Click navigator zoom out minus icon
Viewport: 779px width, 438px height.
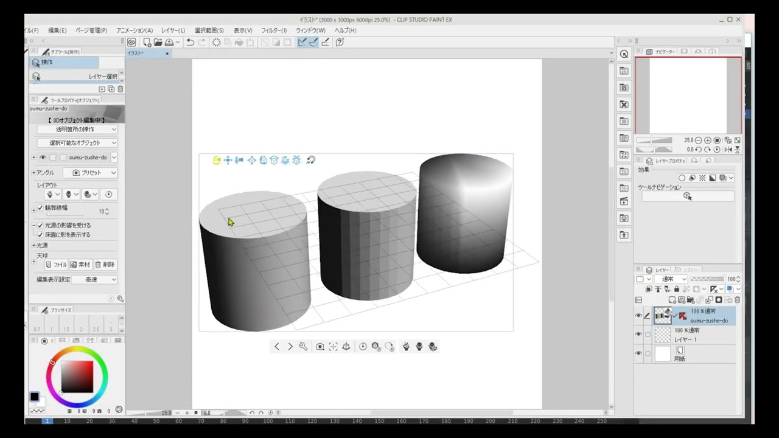pos(698,140)
